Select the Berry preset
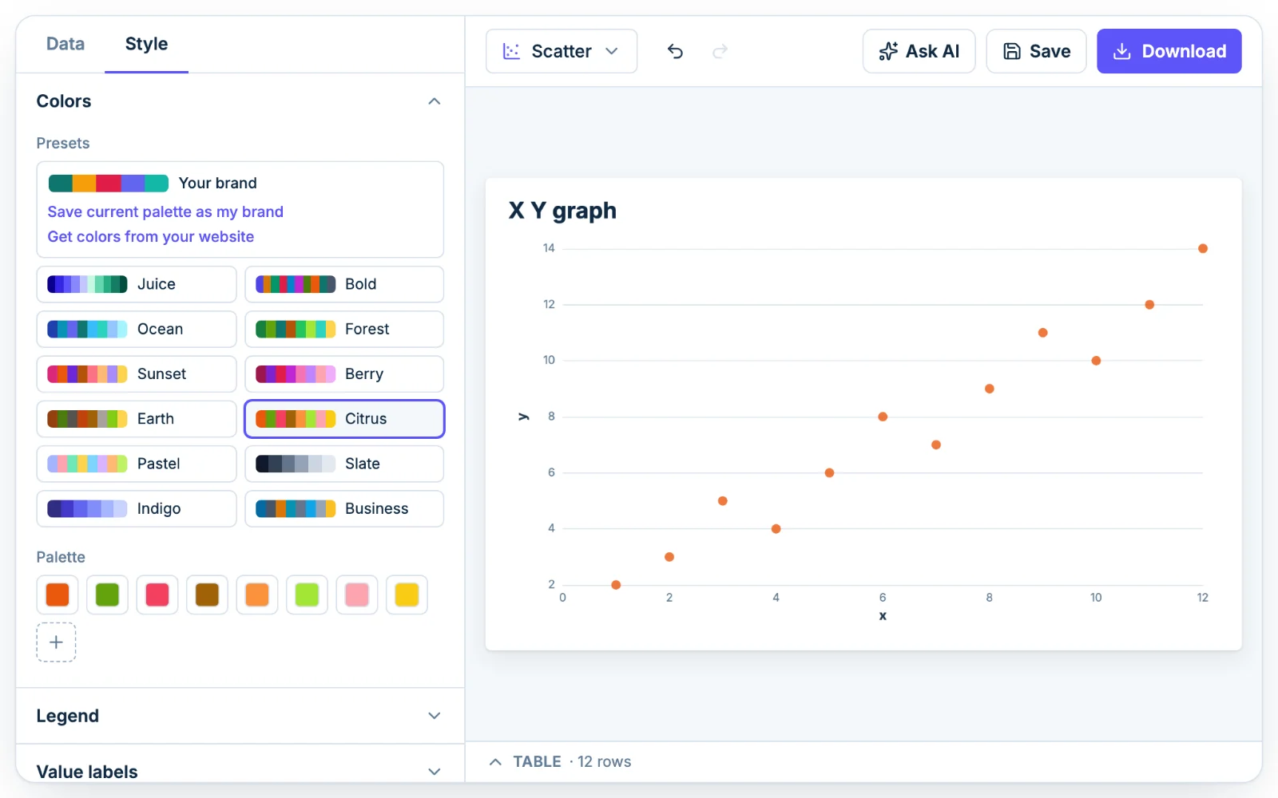The height and width of the screenshot is (798, 1278). tap(344, 373)
